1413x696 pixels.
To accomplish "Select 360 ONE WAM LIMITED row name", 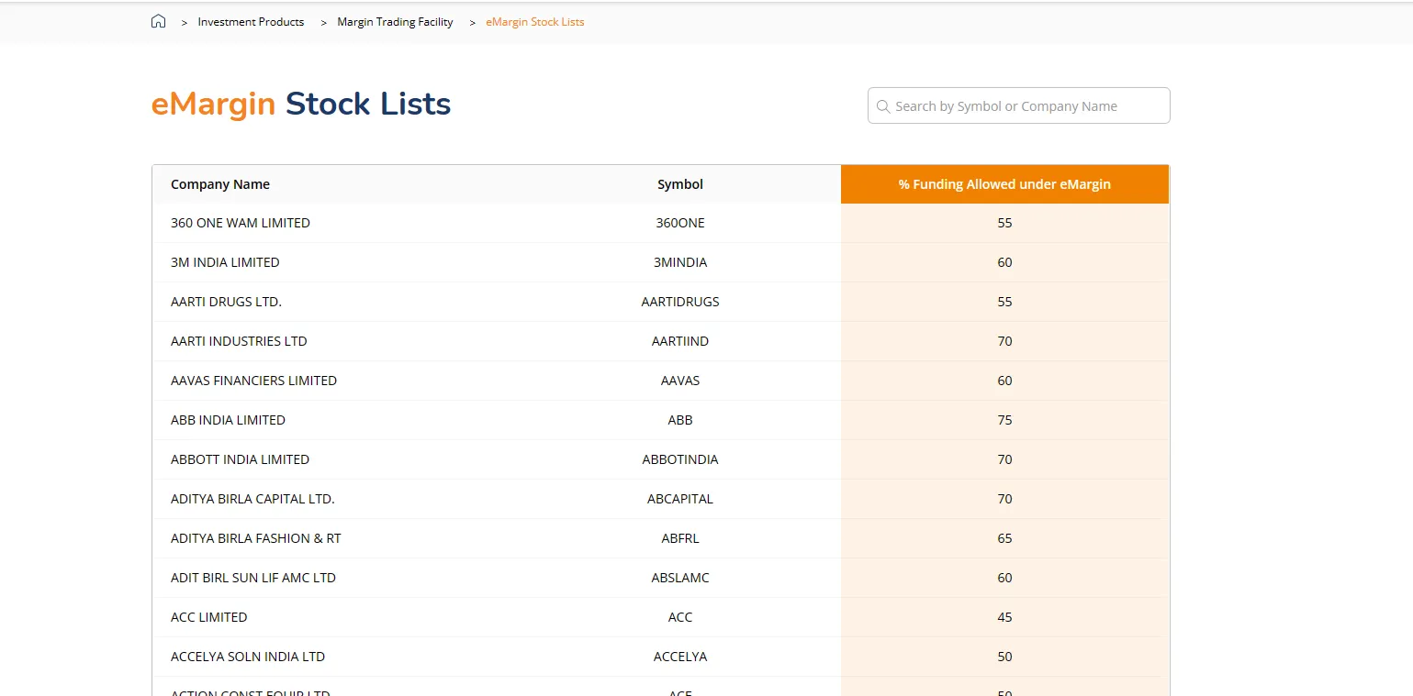I will pyautogui.click(x=241, y=223).
